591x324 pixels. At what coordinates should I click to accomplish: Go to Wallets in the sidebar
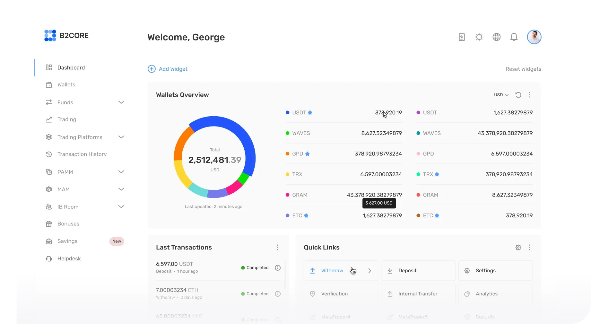click(x=66, y=85)
